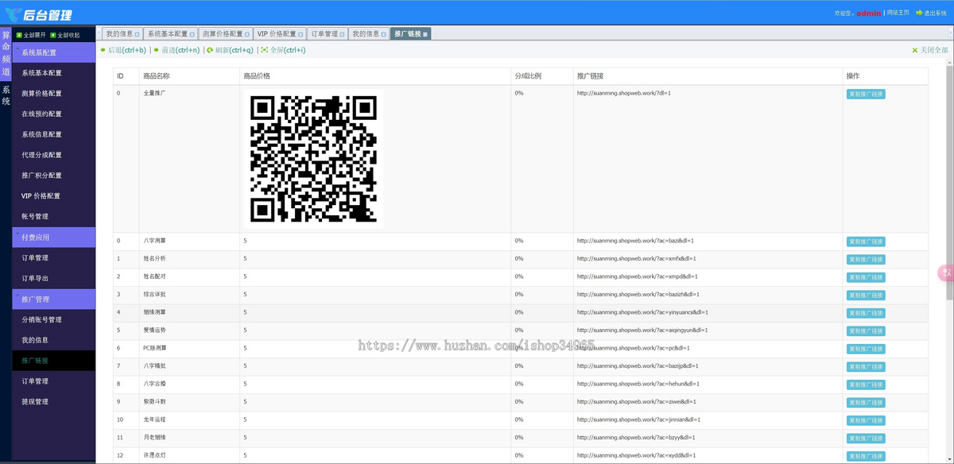
Task: Click the admin username in header
Action: [x=868, y=13]
